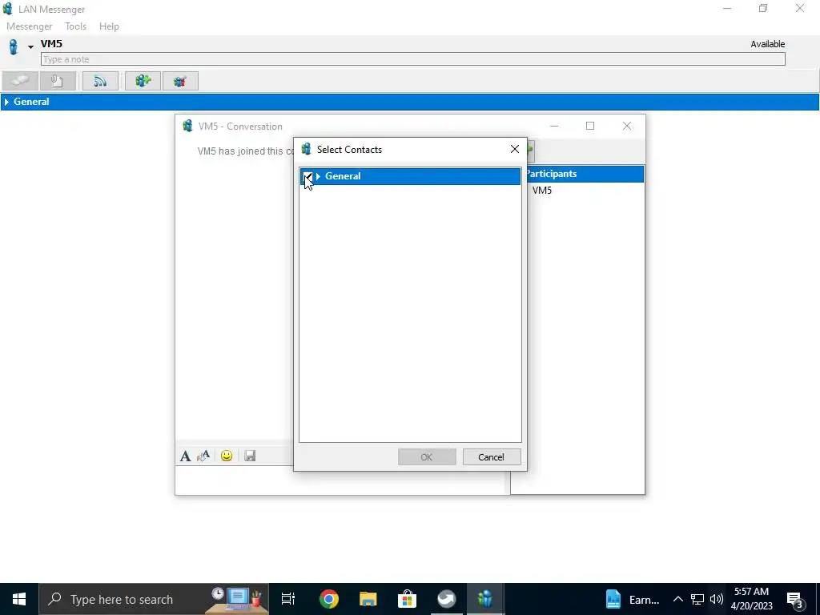Open the notification center icon
820x615 pixels.
click(795, 601)
